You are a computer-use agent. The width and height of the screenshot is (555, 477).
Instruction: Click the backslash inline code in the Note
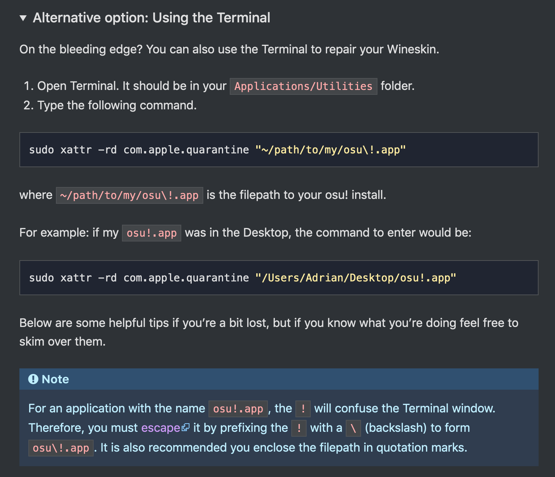[353, 428]
